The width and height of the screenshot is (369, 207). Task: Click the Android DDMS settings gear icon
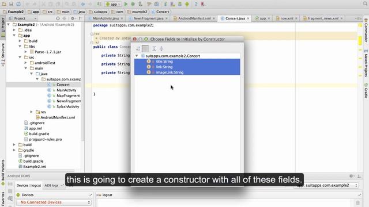click(x=351, y=176)
